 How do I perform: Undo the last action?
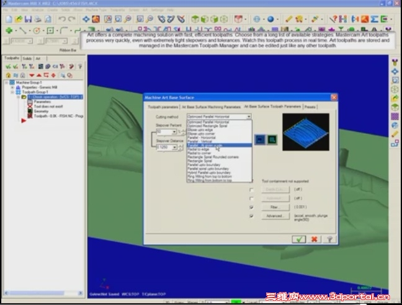click(x=62, y=19)
